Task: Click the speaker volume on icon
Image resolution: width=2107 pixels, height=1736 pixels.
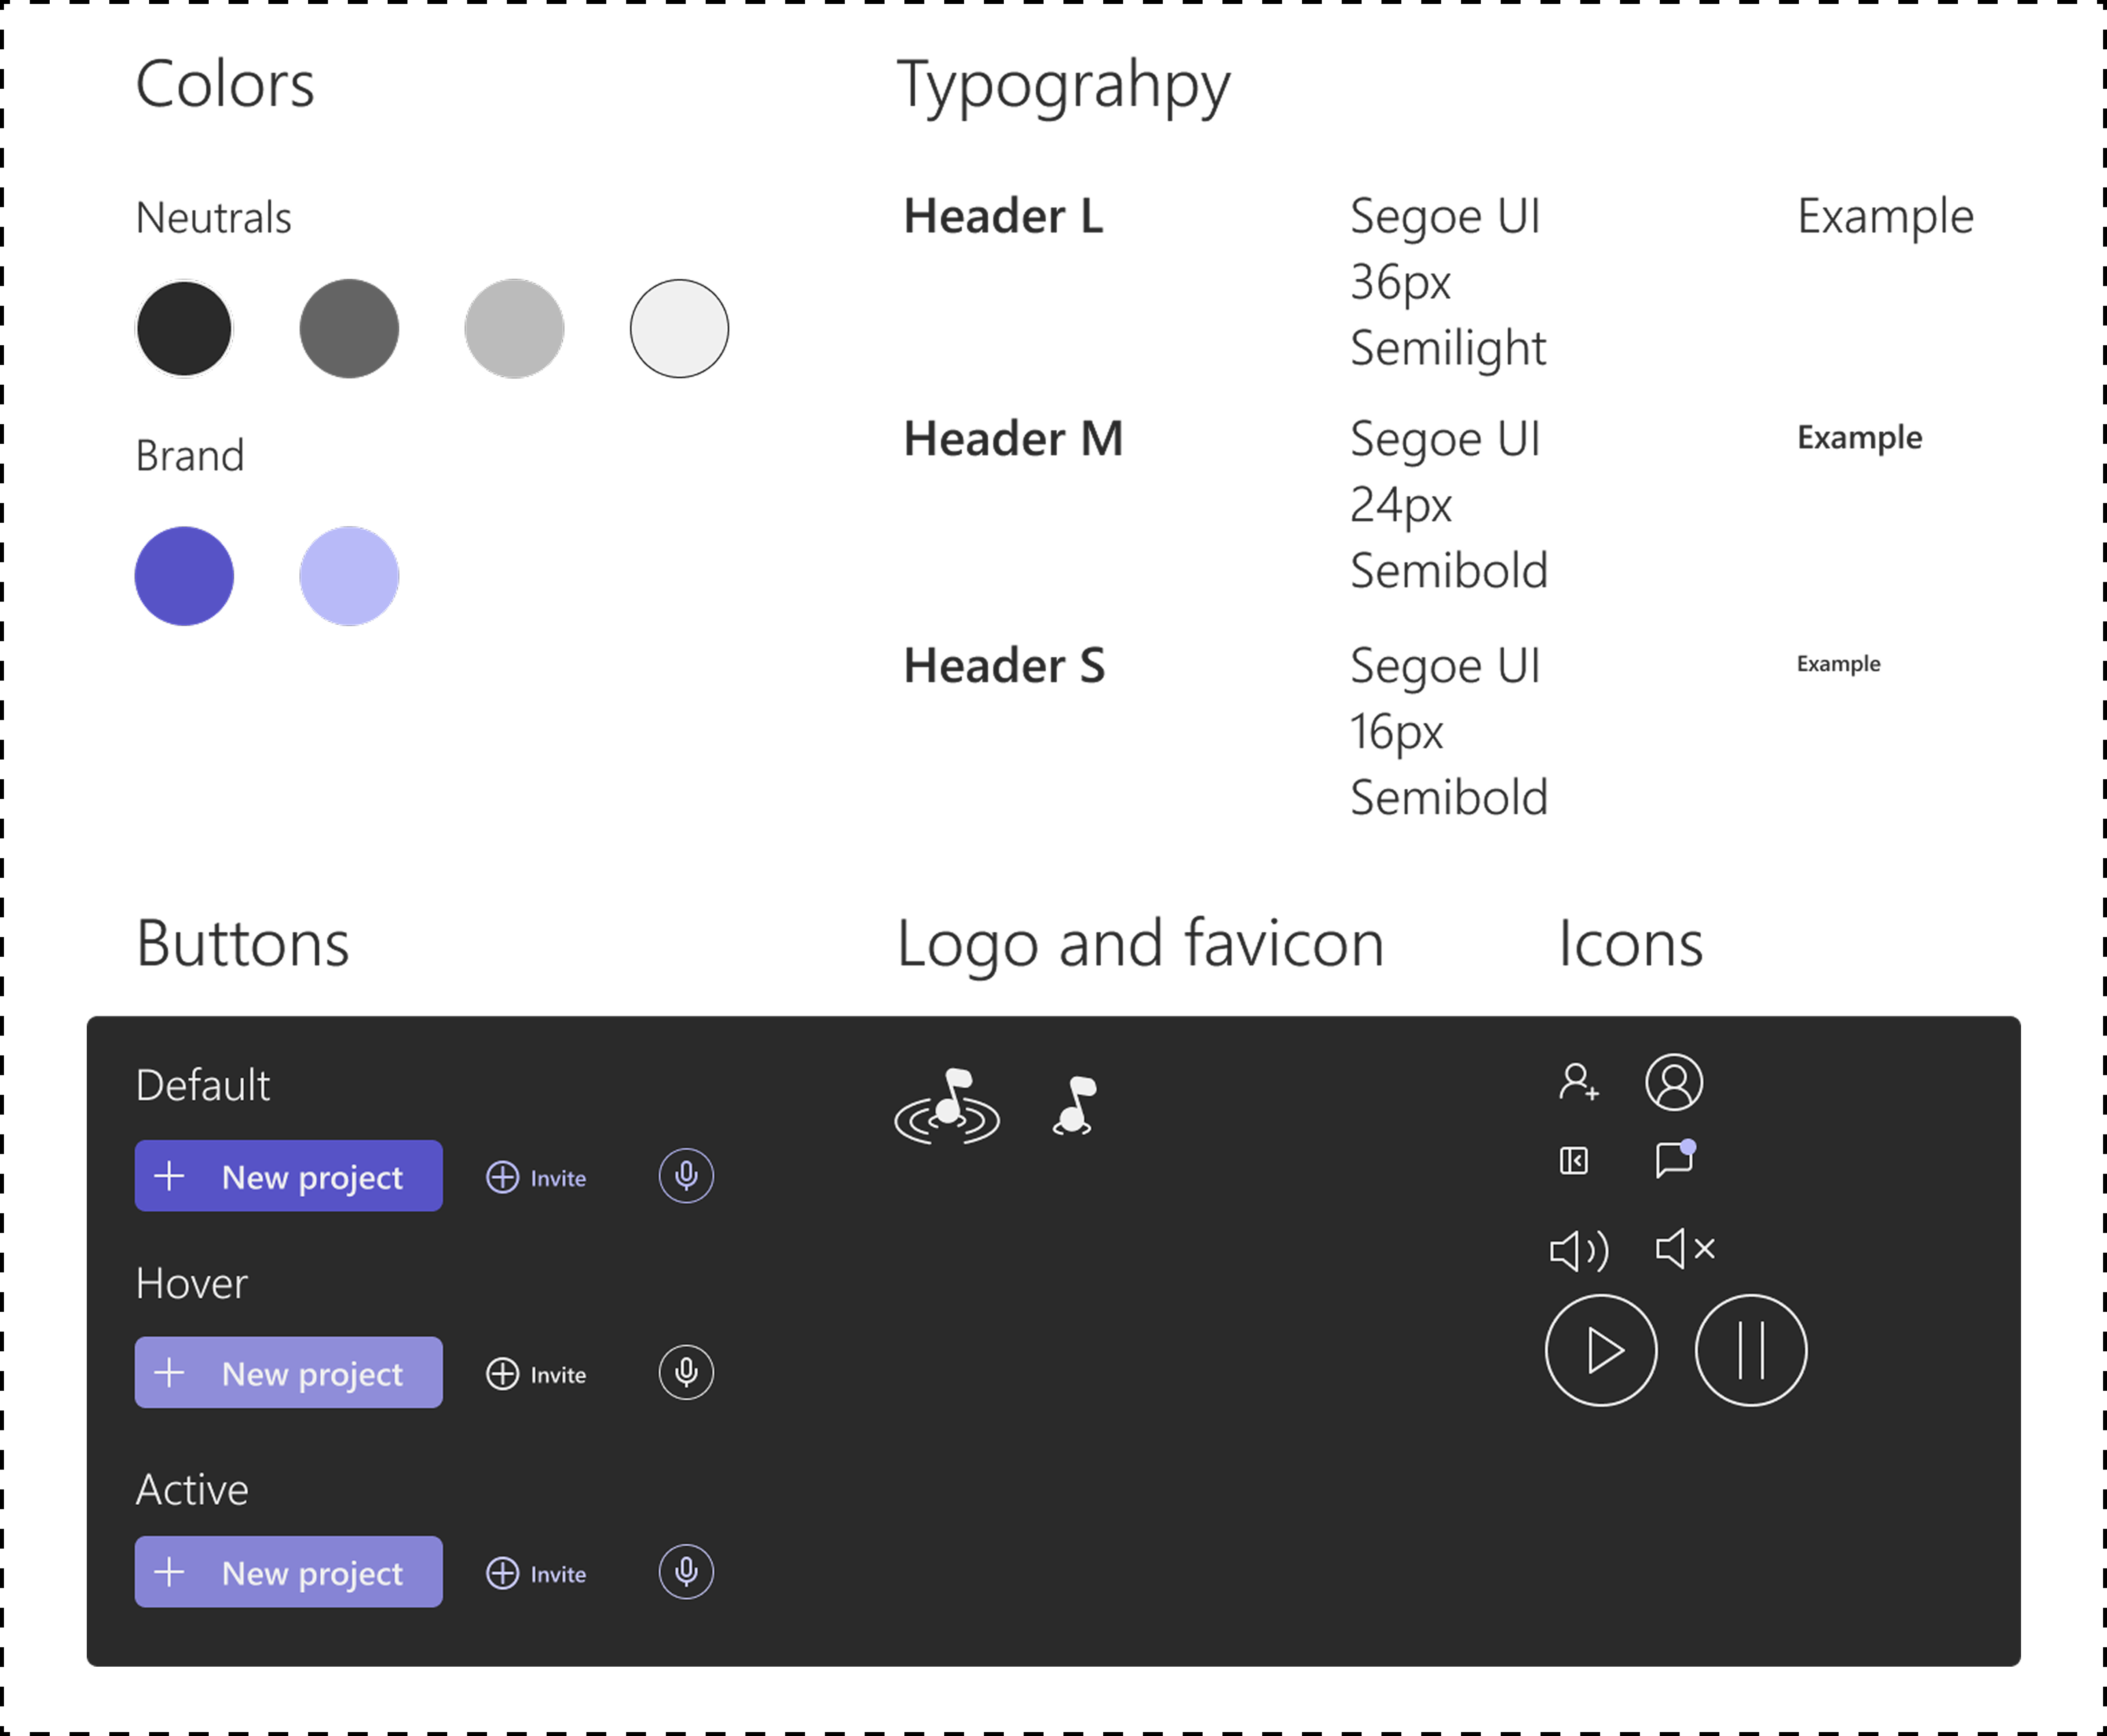Action: pyautogui.click(x=1579, y=1250)
